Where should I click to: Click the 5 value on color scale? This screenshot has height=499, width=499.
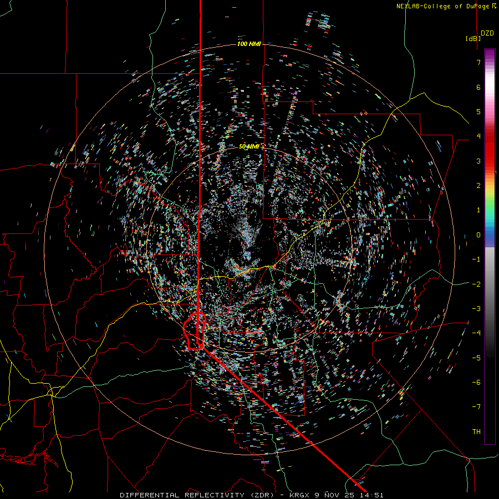[x=478, y=111]
